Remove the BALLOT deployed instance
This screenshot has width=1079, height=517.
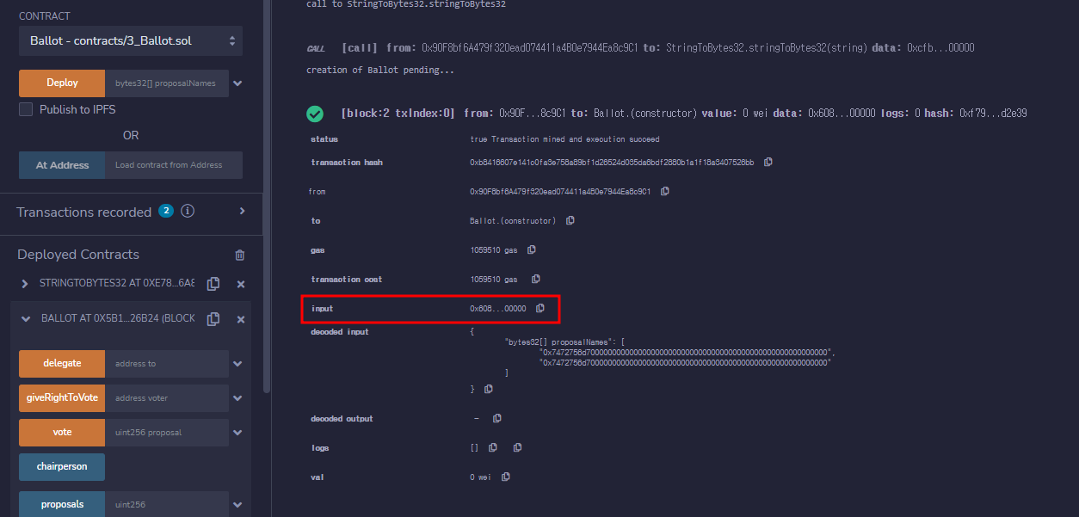241,319
